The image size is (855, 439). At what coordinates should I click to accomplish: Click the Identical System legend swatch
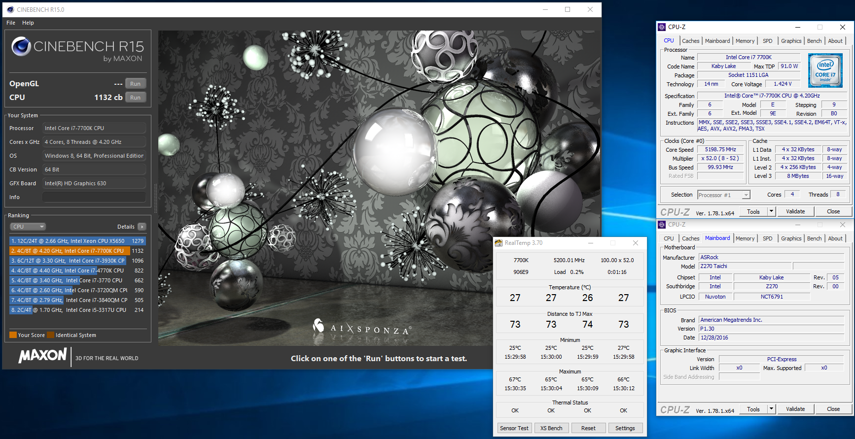click(50, 335)
